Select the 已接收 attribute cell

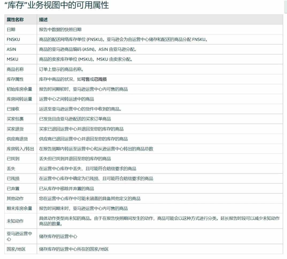[21, 109]
